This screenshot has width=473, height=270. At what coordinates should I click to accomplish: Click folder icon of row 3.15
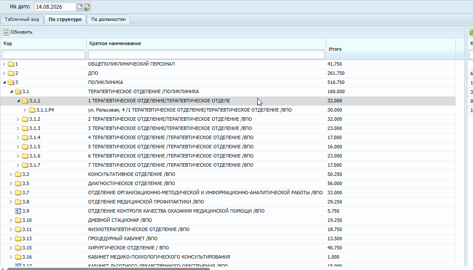(18, 248)
